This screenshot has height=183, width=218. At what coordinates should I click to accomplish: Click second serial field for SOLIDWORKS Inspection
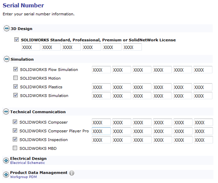point(122,140)
